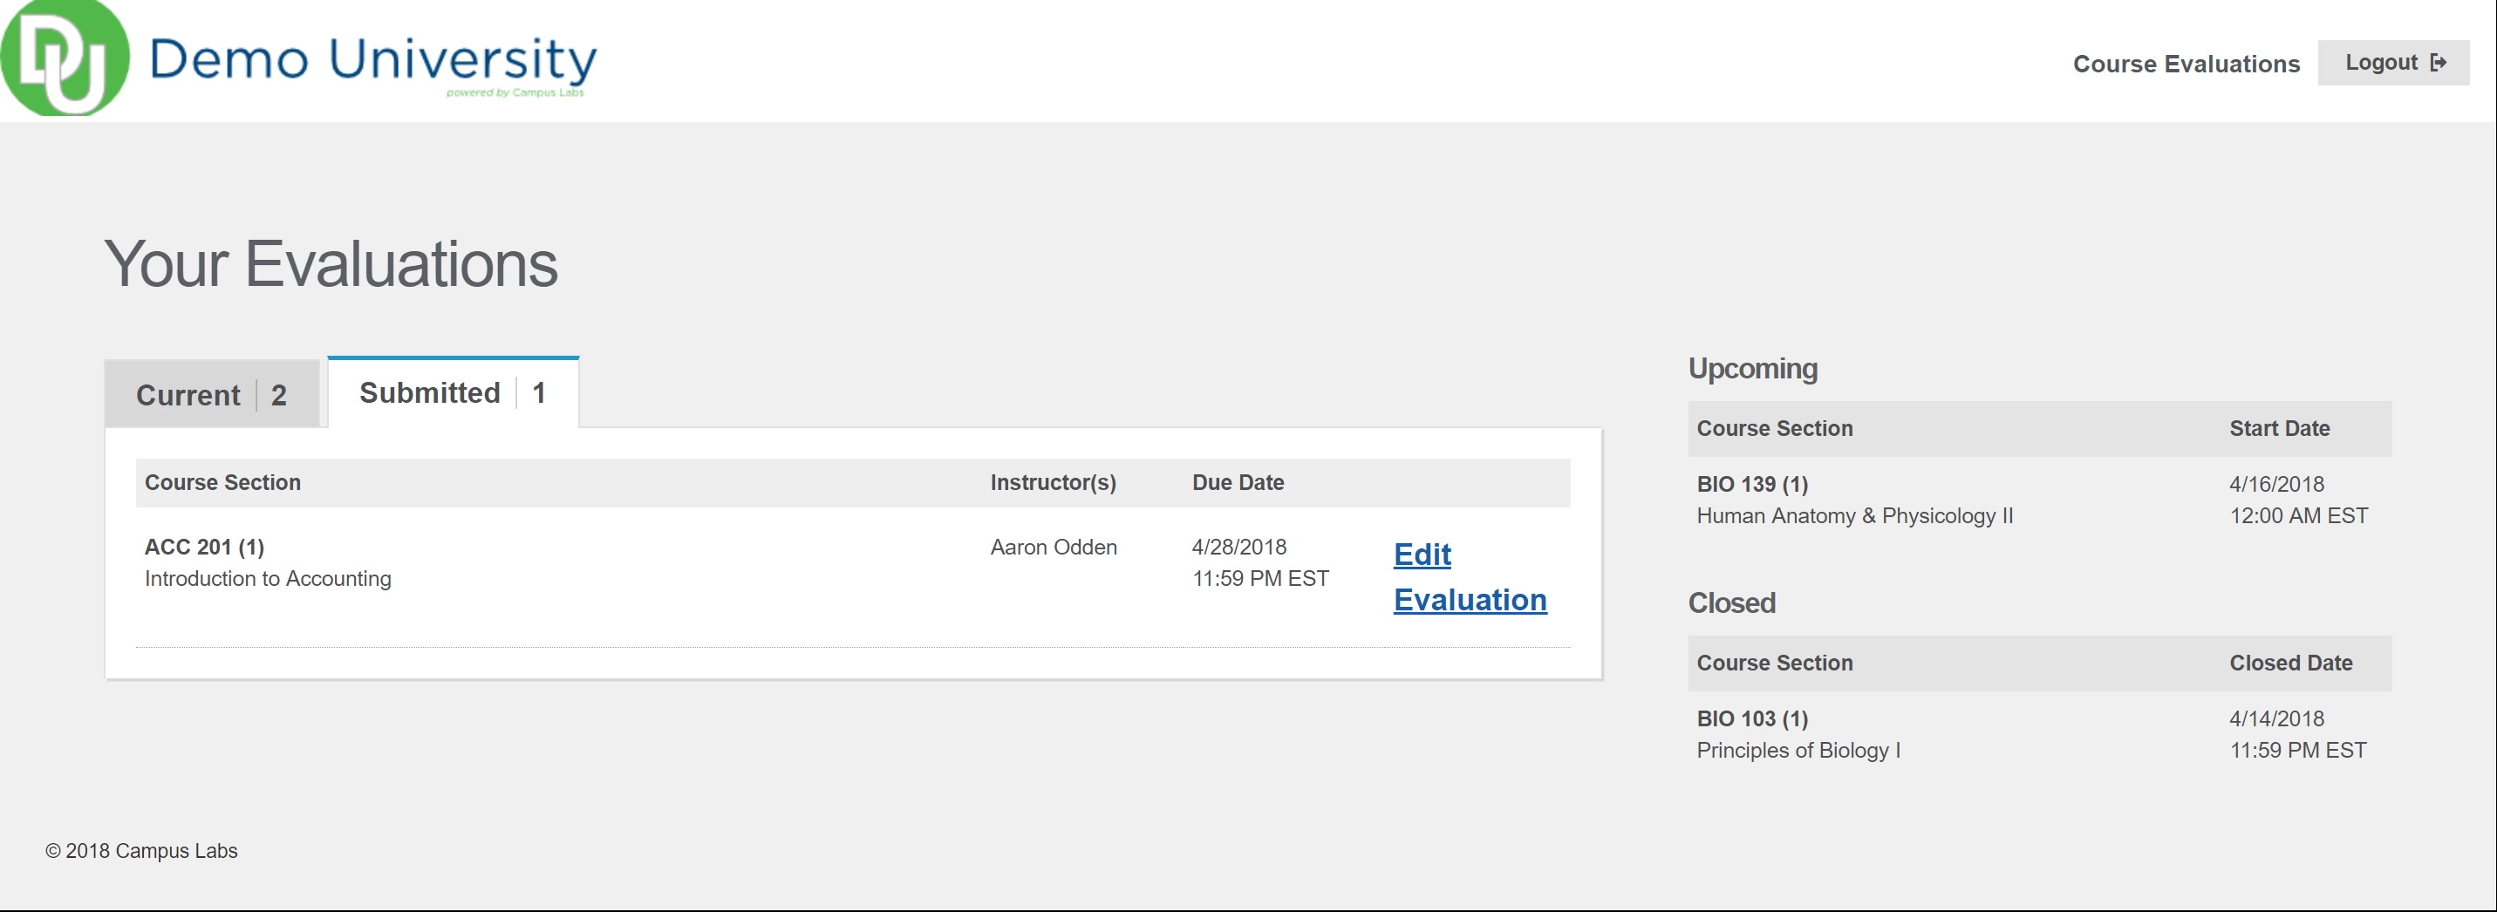Click the Human Anatomy & Physicology II title

[1853, 515]
